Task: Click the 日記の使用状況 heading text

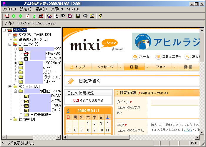Action: [80, 93]
